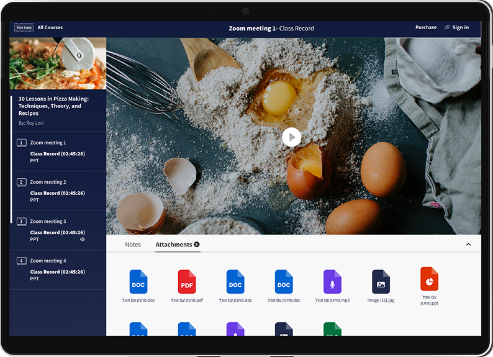Toggle the eye icon in Zoom meeting 3

pyautogui.click(x=83, y=240)
